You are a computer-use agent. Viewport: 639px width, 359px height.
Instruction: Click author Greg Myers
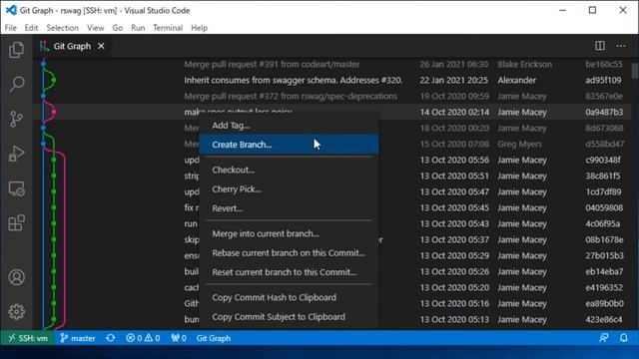coord(519,144)
